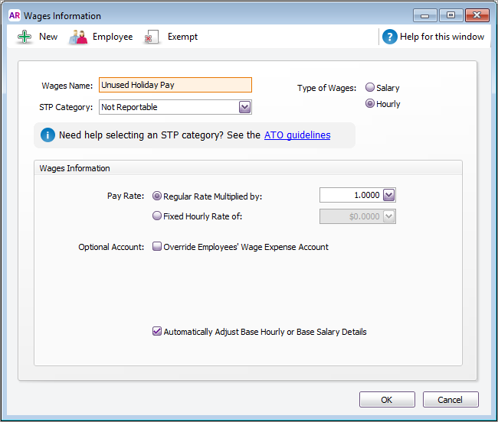498x422 pixels.
Task: Select the Hourly wage type
Action: click(370, 104)
